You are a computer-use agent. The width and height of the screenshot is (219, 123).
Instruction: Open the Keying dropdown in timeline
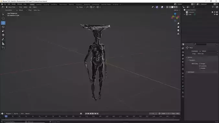tap(17, 114)
